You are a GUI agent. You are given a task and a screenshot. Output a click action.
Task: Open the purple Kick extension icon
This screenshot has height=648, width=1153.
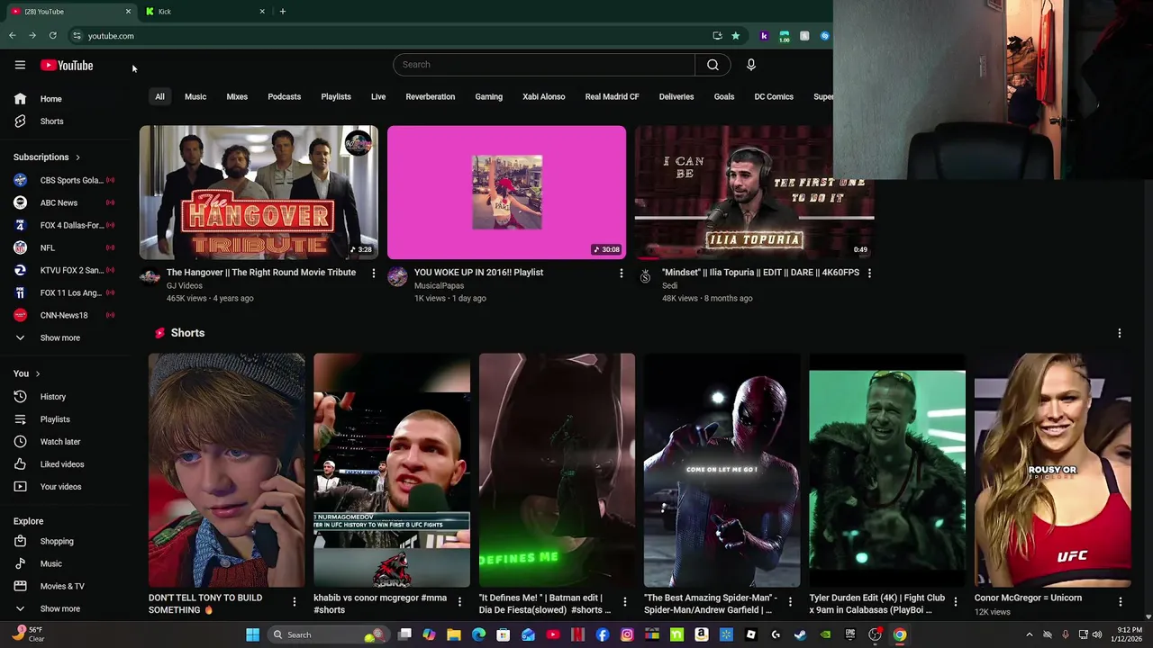(764, 36)
